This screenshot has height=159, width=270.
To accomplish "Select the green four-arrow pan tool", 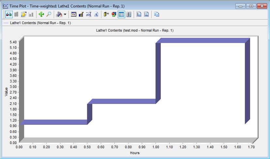I will pyautogui.click(x=41, y=14).
